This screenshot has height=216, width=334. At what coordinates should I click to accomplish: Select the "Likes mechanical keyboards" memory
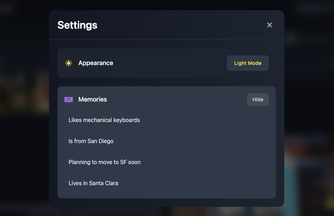(x=104, y=120)
